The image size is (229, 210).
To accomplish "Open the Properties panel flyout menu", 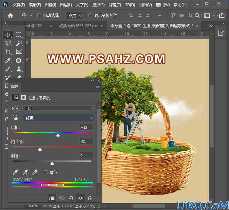I will click(98, 87).
